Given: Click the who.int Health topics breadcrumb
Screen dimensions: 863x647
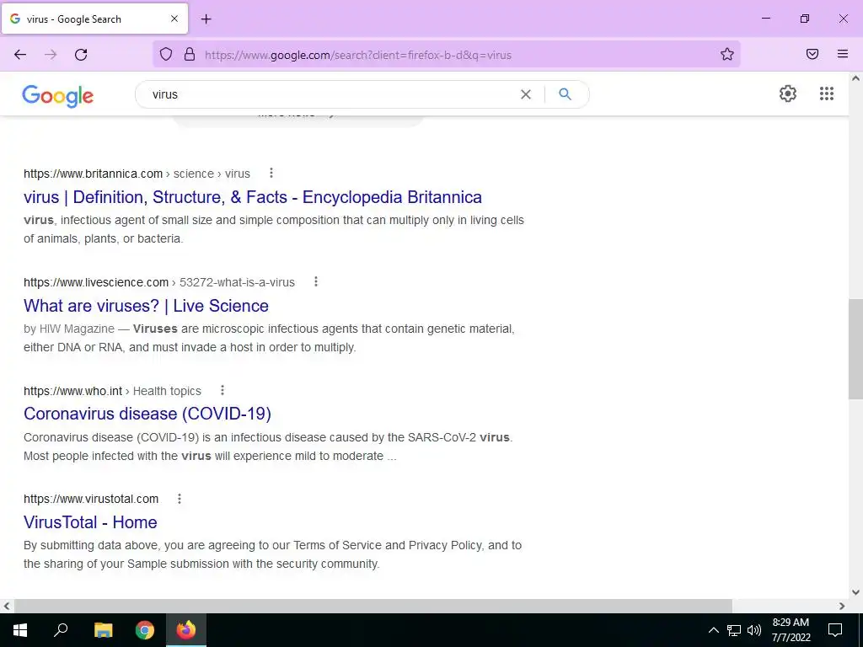Looking at the screenshot, I should coord(112,391).
